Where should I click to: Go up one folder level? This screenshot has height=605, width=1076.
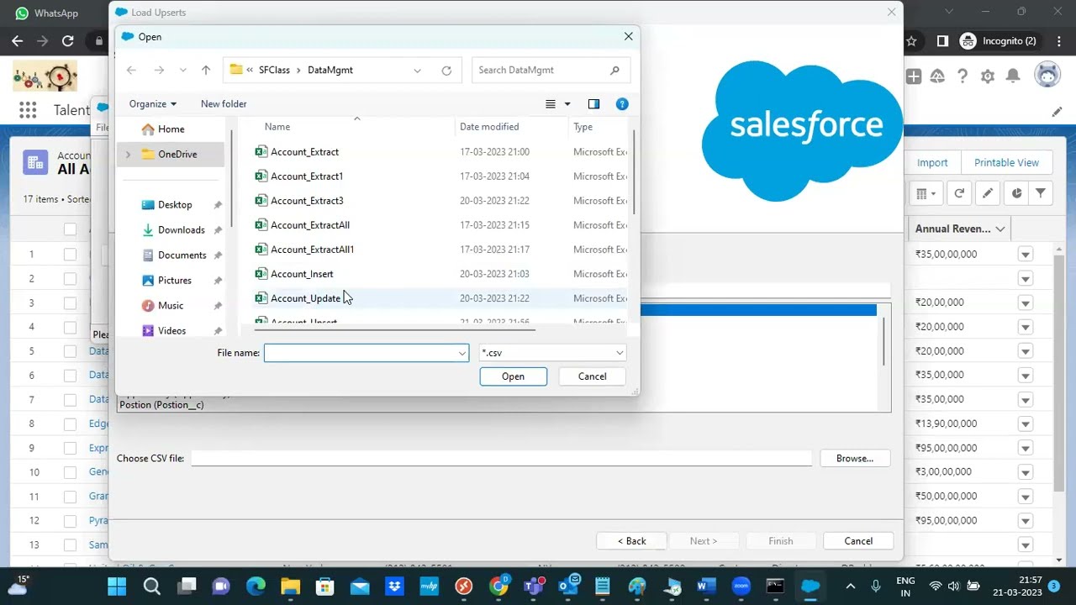(x=206, y=71)
